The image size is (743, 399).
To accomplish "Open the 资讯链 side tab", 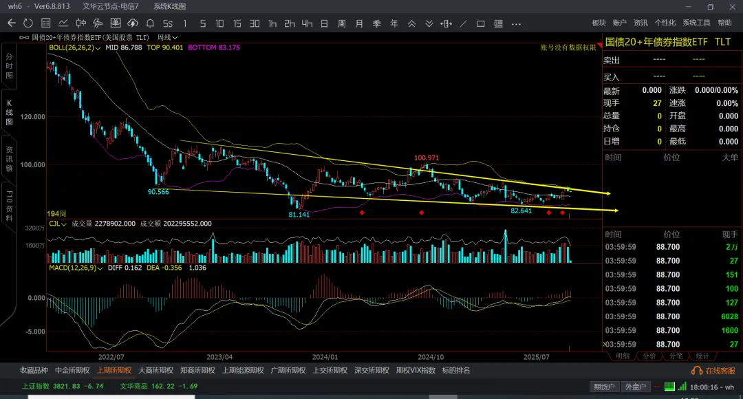I will (9, 159).
